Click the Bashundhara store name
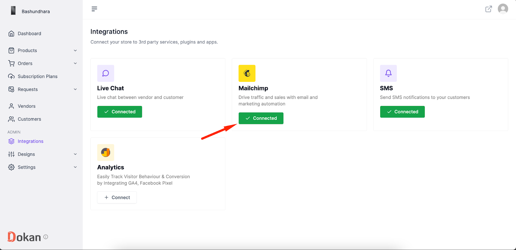Viewport: 516px width, 250px height. (36, 12)
